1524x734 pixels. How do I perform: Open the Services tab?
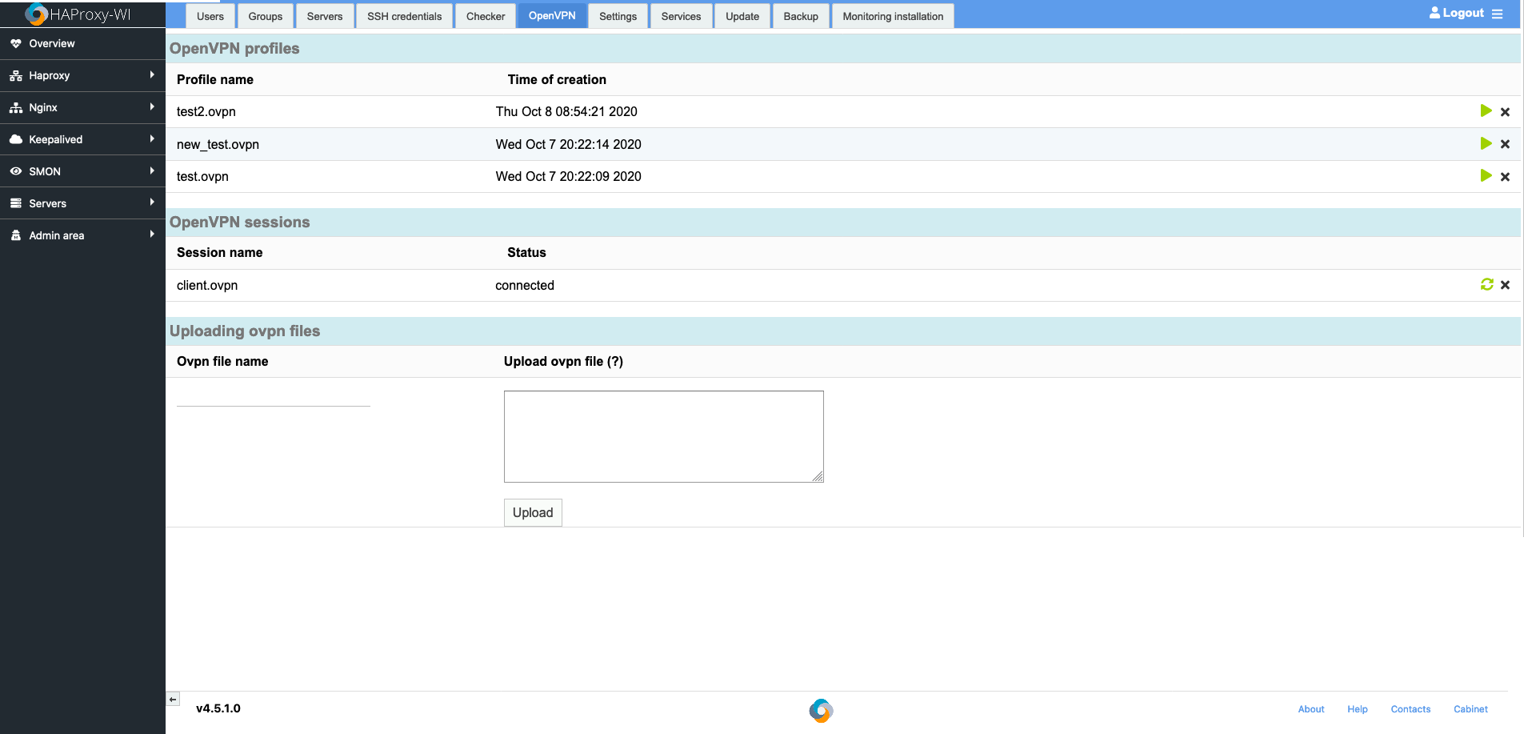(x=681, y=16)
